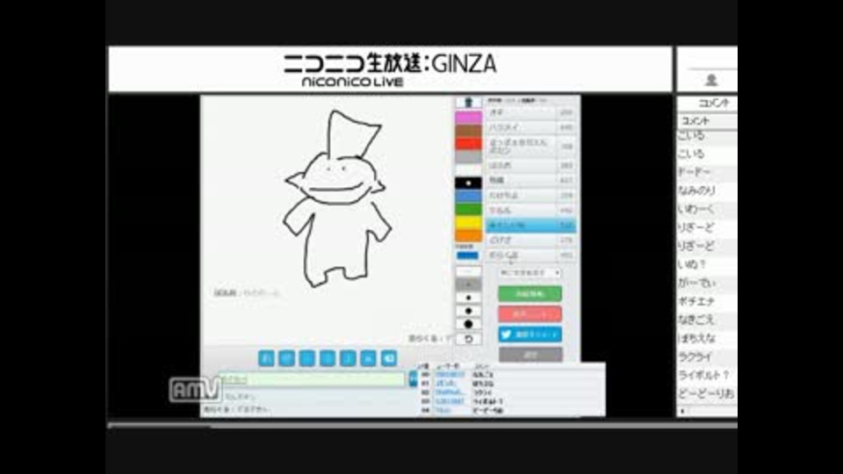Click the small blue send button beside the answer field
This screenshot has height=474, width=843.
413,379
